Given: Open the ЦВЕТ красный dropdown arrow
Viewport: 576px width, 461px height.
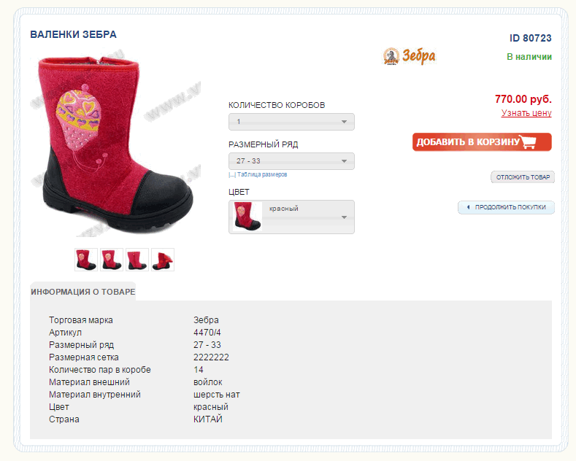Looking at the screenshot, I should (344, 217).
